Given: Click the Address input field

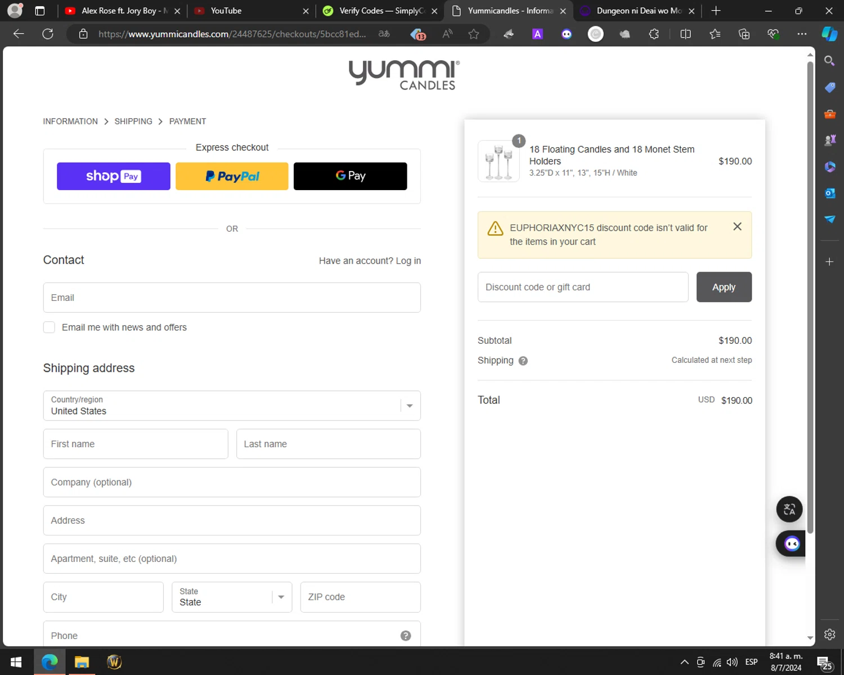Looking at the screenshot, I should click(232, 520).
